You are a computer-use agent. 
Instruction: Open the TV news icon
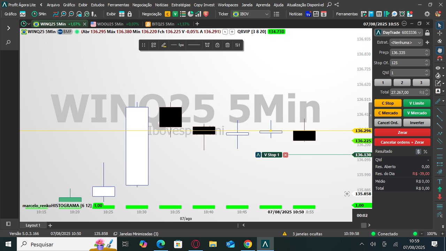point(308,14)
